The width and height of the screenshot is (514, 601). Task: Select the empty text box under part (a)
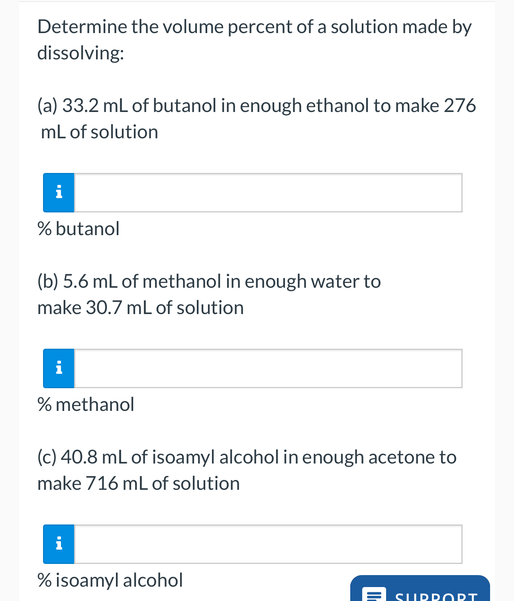coord(267,192)
